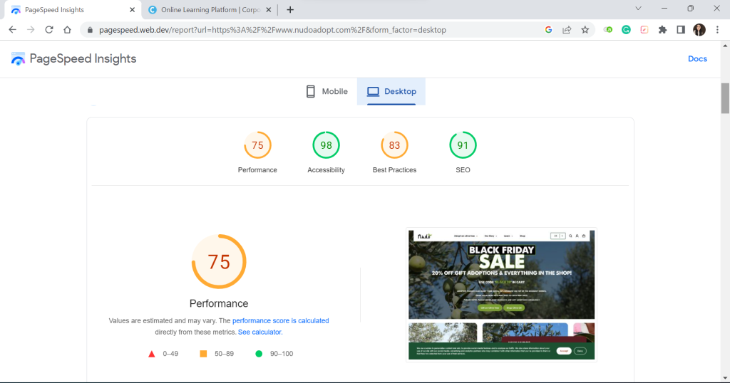730x383 pixels.
Task: Select the Desktop report tab
Action: 391,92
